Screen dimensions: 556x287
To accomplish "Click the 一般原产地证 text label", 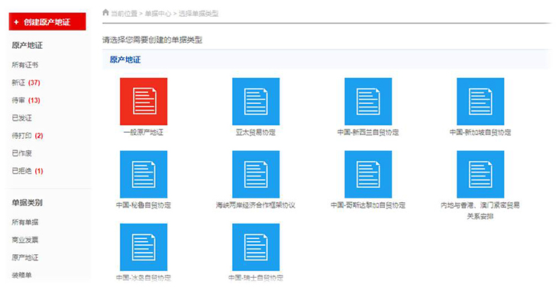I will [144, 133].
